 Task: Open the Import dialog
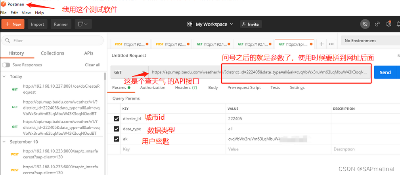pyautogui.click(x=38, y=24)
